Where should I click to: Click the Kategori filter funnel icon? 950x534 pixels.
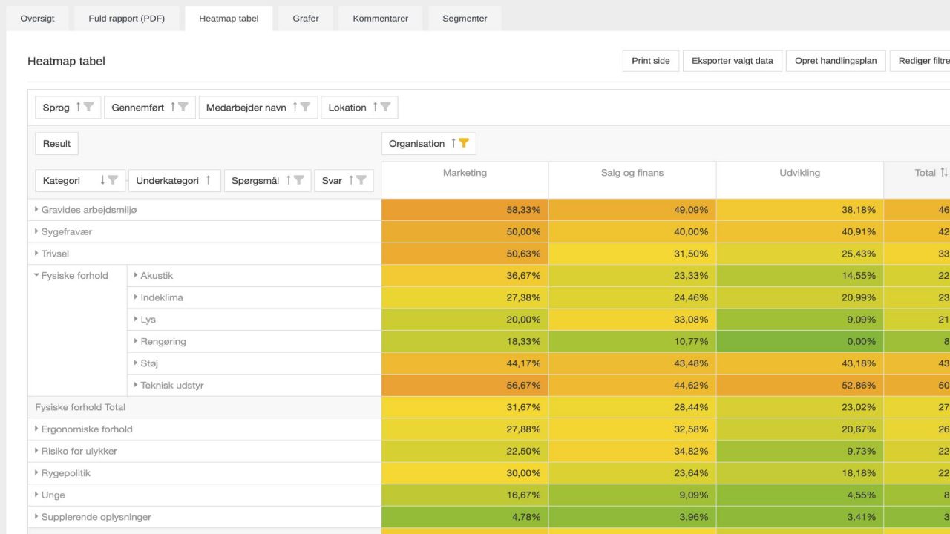113,180
